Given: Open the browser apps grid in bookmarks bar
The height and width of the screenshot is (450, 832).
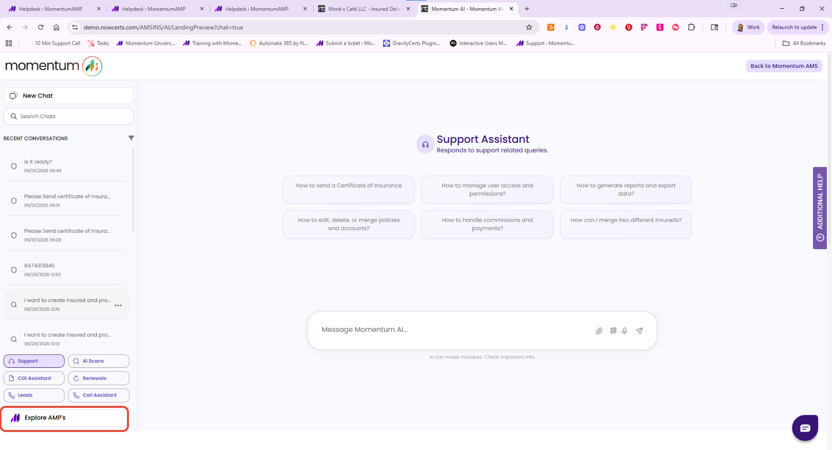Looking at the screenshot, I should [9, 43].
